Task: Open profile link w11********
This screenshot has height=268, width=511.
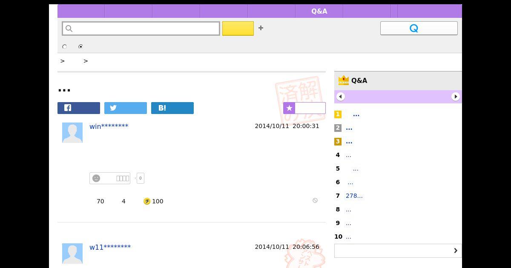Action: pos(110,247)
